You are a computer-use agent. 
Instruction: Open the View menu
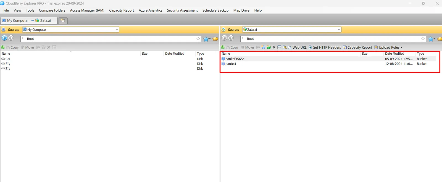click(17, 10)
